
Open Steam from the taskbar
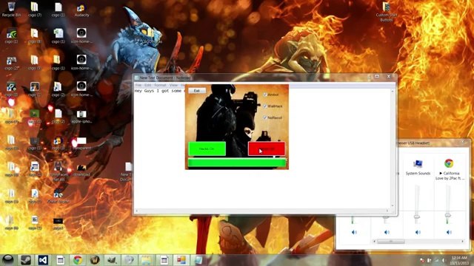(26, 260)
